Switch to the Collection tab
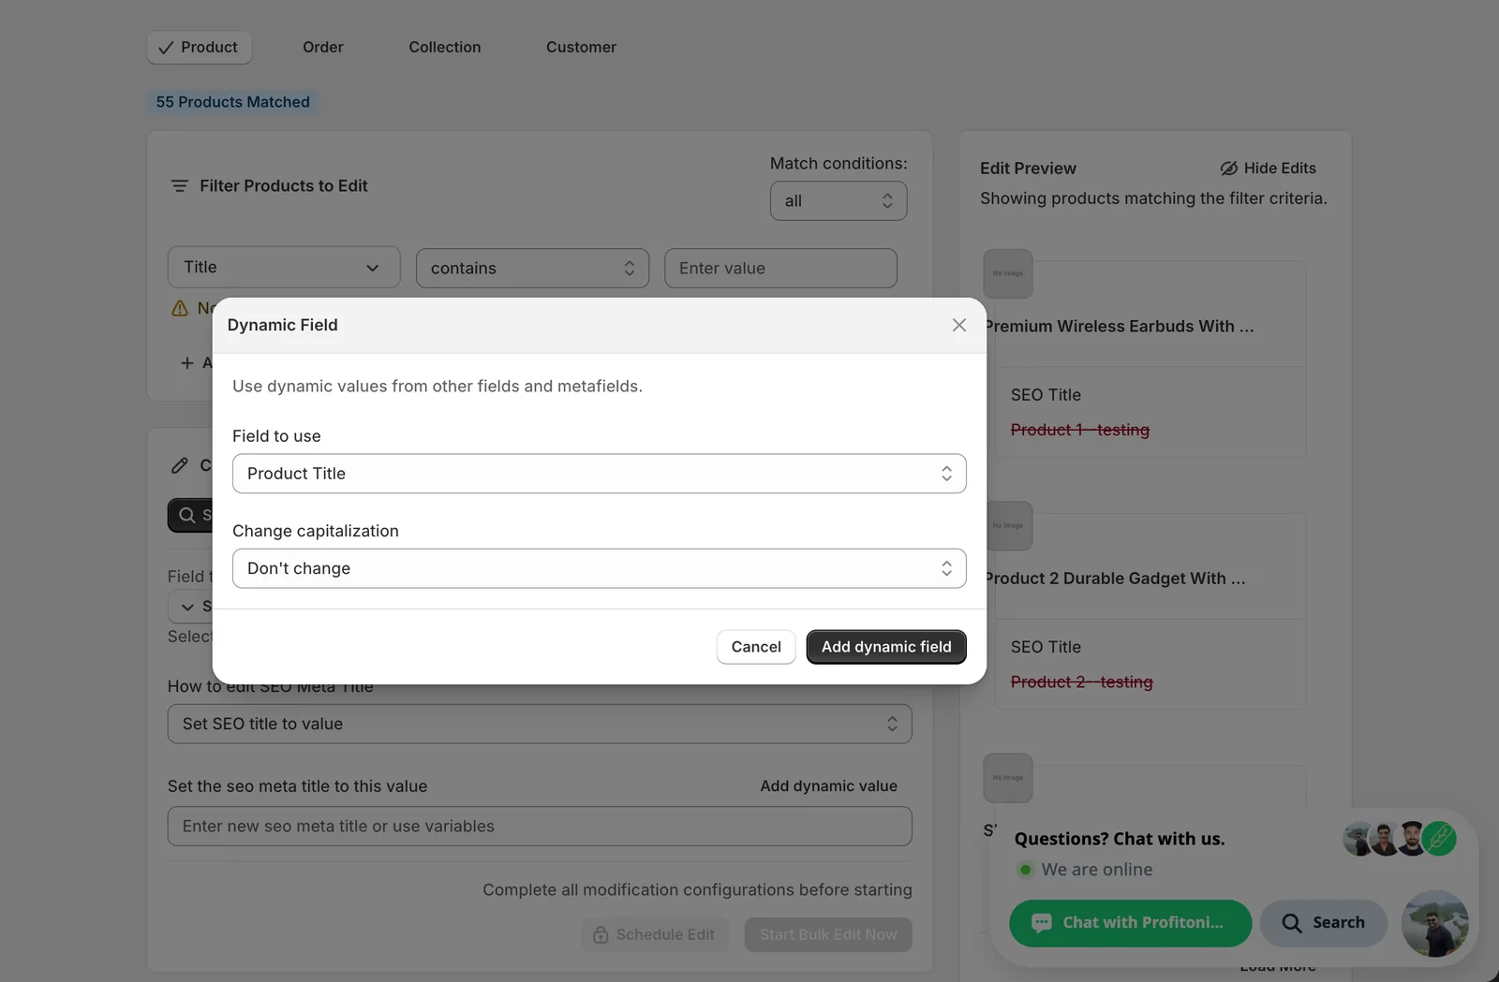This screenshot has width=1499, height=982. 445,47
